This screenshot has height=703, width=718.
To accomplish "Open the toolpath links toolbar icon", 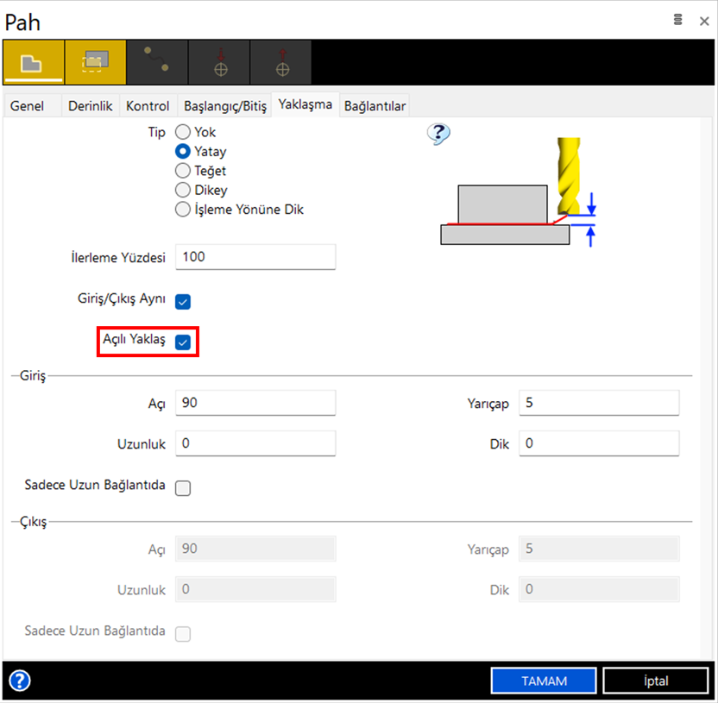I will coord(157,62).
